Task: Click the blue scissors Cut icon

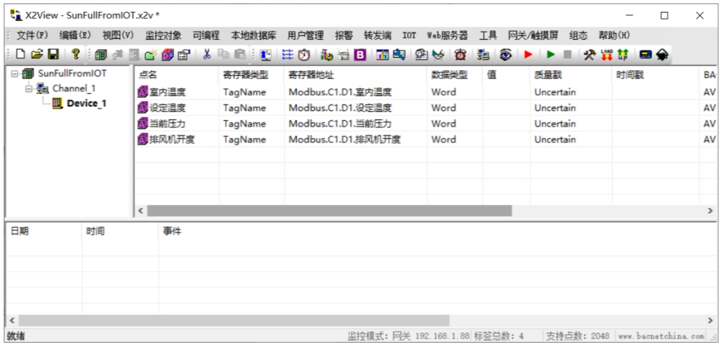Action: [207, 55]
